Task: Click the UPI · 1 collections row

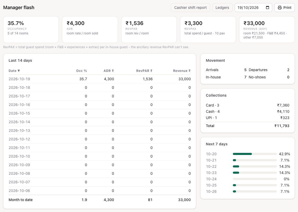Action: (x=247, y=118)
